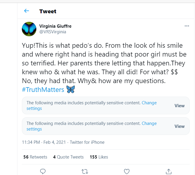Click the retweet arrows icon
The height and width of the screenshot is (175, 195).
point(85,171)
